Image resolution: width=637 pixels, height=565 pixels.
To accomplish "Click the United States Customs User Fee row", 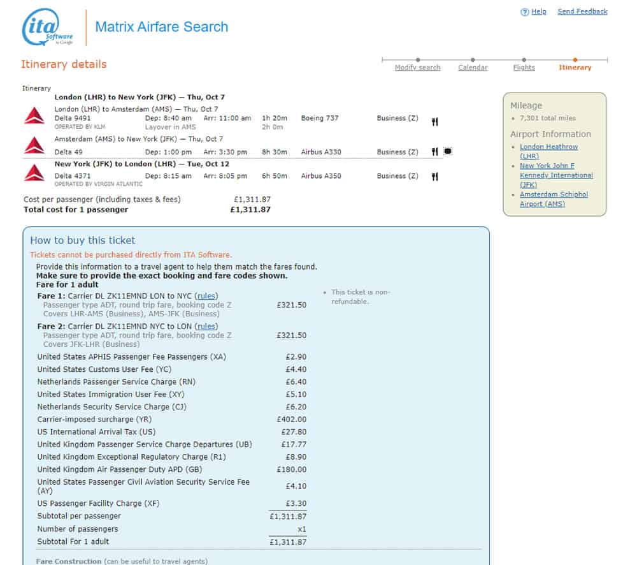I will [172, 369].
